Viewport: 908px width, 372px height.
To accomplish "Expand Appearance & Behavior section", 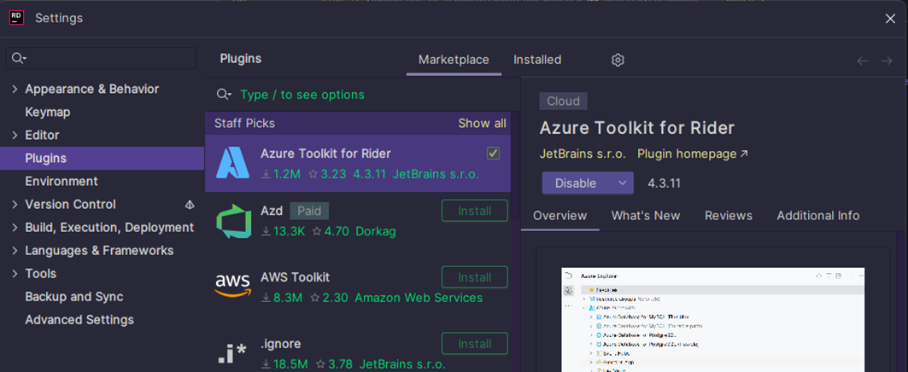I will pyautogui.click(x=15, y=89).
